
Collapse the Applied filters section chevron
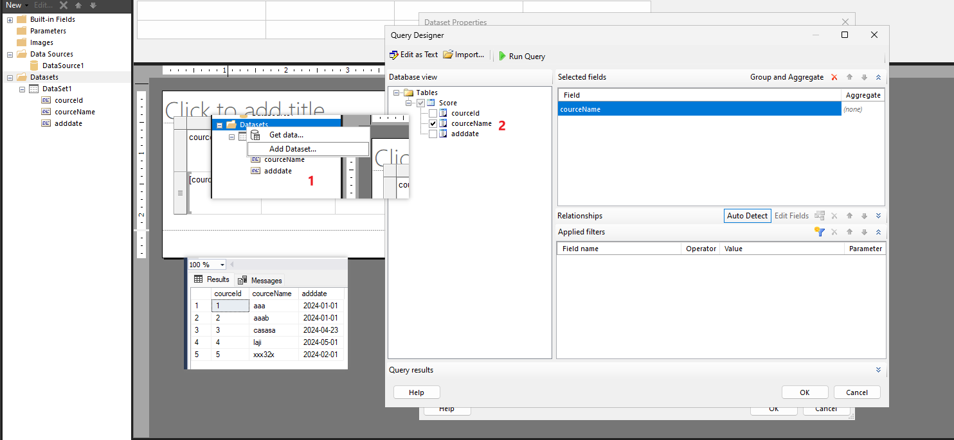point(878,232)
